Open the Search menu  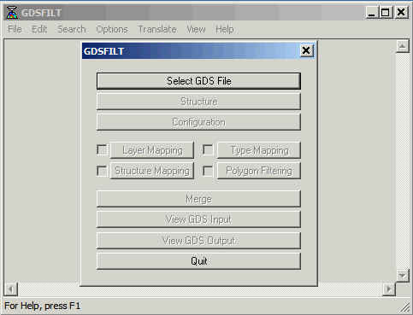tap(72, 29)
